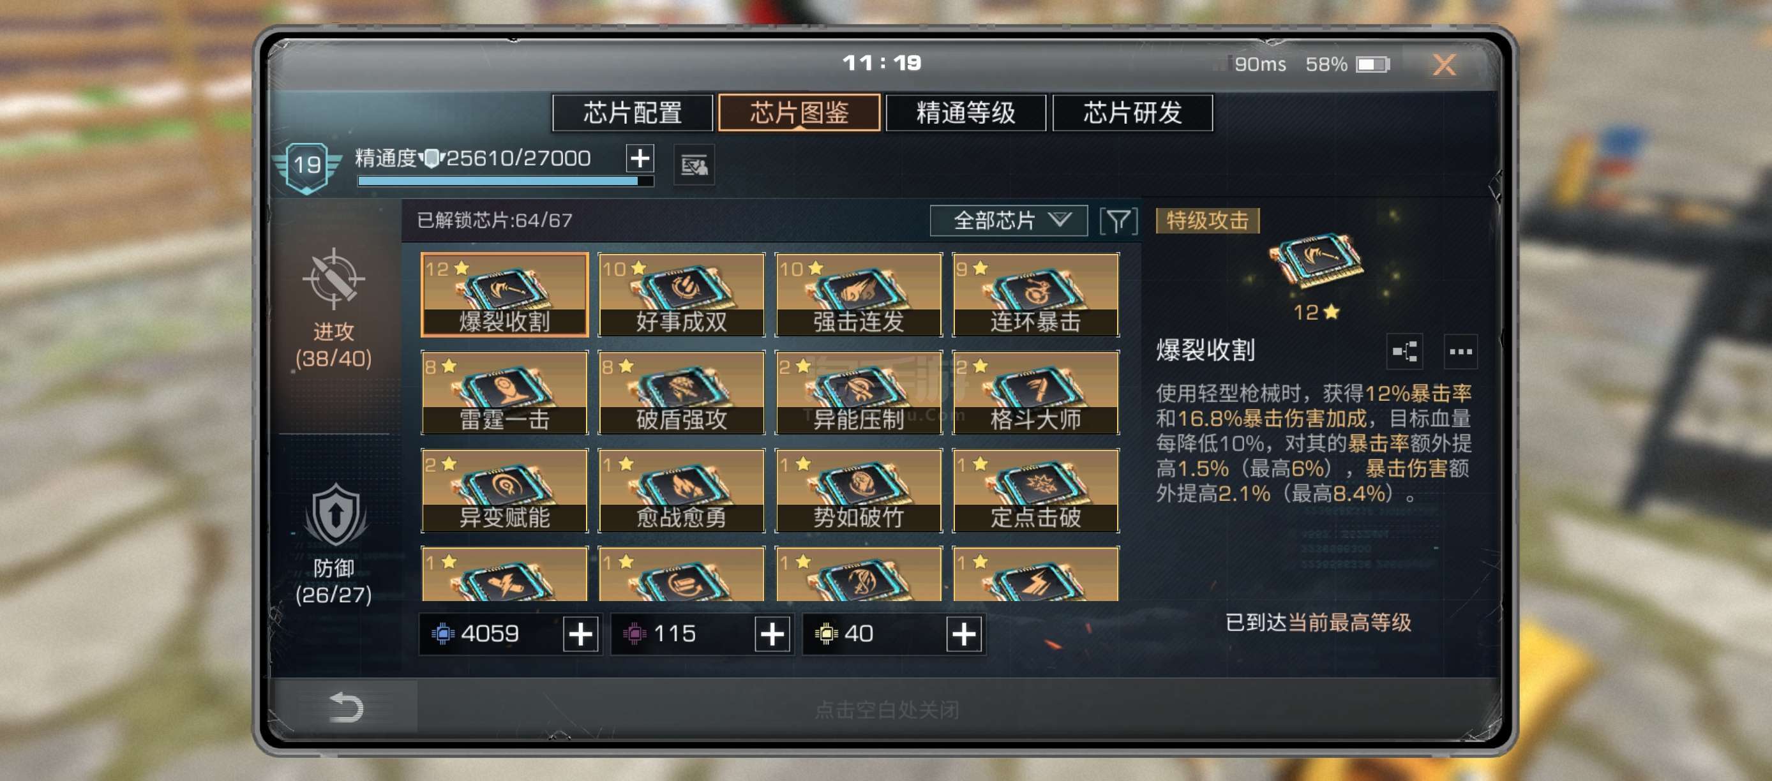Expand the 全部芯片 dropdown
This screenshot has width=1772, height=781.
1009,221
